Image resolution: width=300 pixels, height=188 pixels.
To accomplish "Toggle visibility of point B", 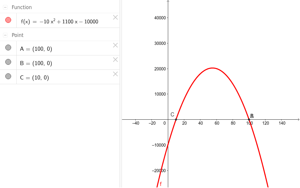I will 8,62.
